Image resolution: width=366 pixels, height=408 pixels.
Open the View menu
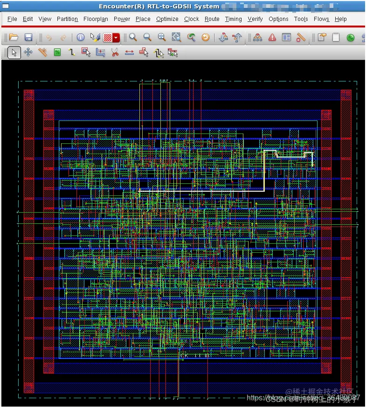(x=45, y=19)
